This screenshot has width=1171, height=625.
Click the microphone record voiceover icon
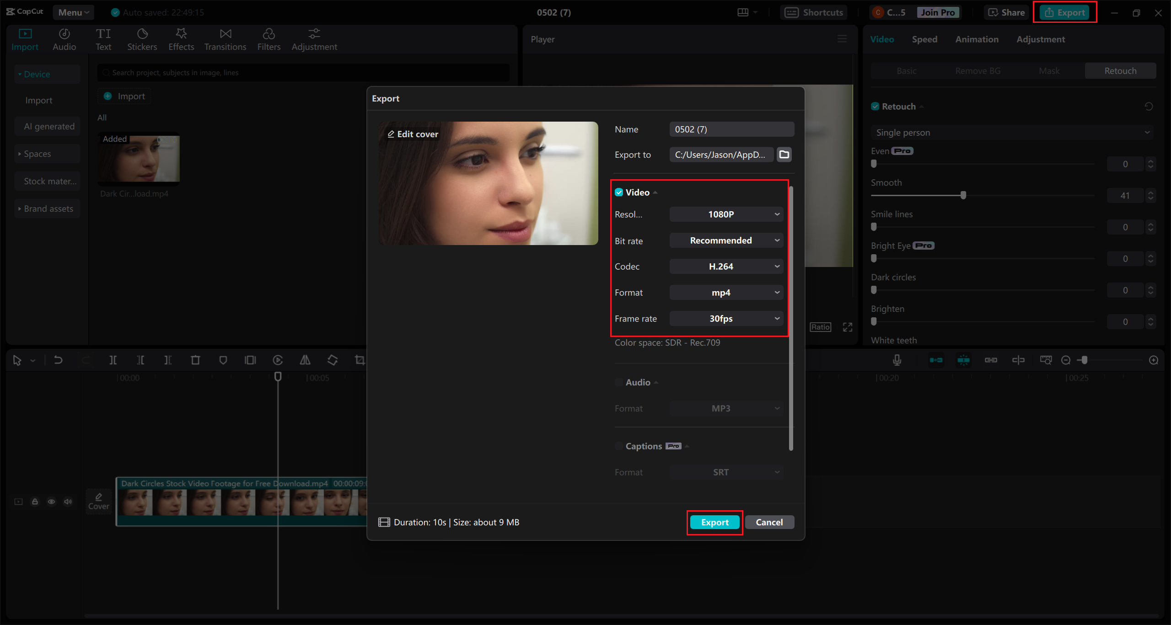point(897,360)
